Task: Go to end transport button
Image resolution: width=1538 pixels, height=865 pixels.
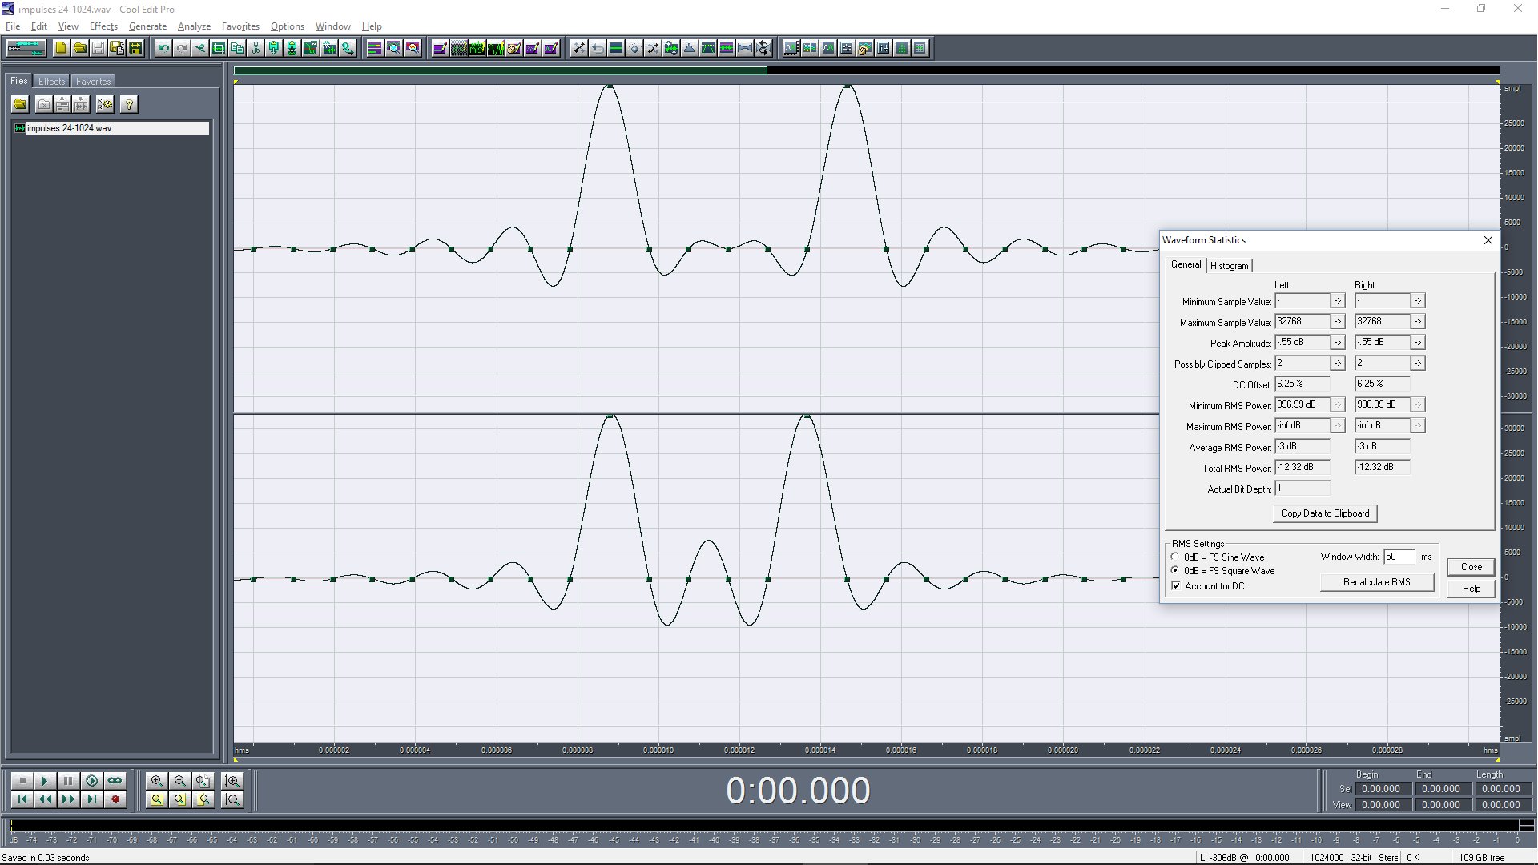Action: [x=91, y=799]
